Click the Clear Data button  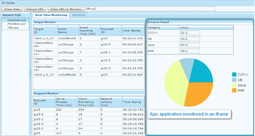[x=12, y=9]
